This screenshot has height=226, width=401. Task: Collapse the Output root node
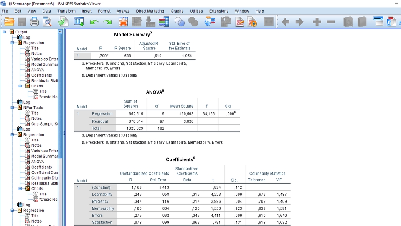[x=4, y=32]
